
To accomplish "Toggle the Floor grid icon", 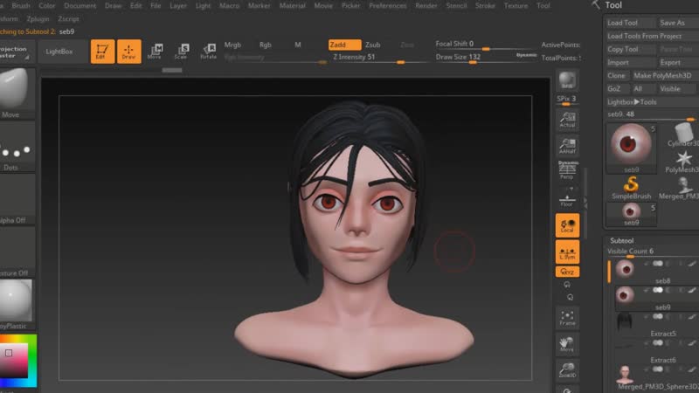I will [567, 199].
